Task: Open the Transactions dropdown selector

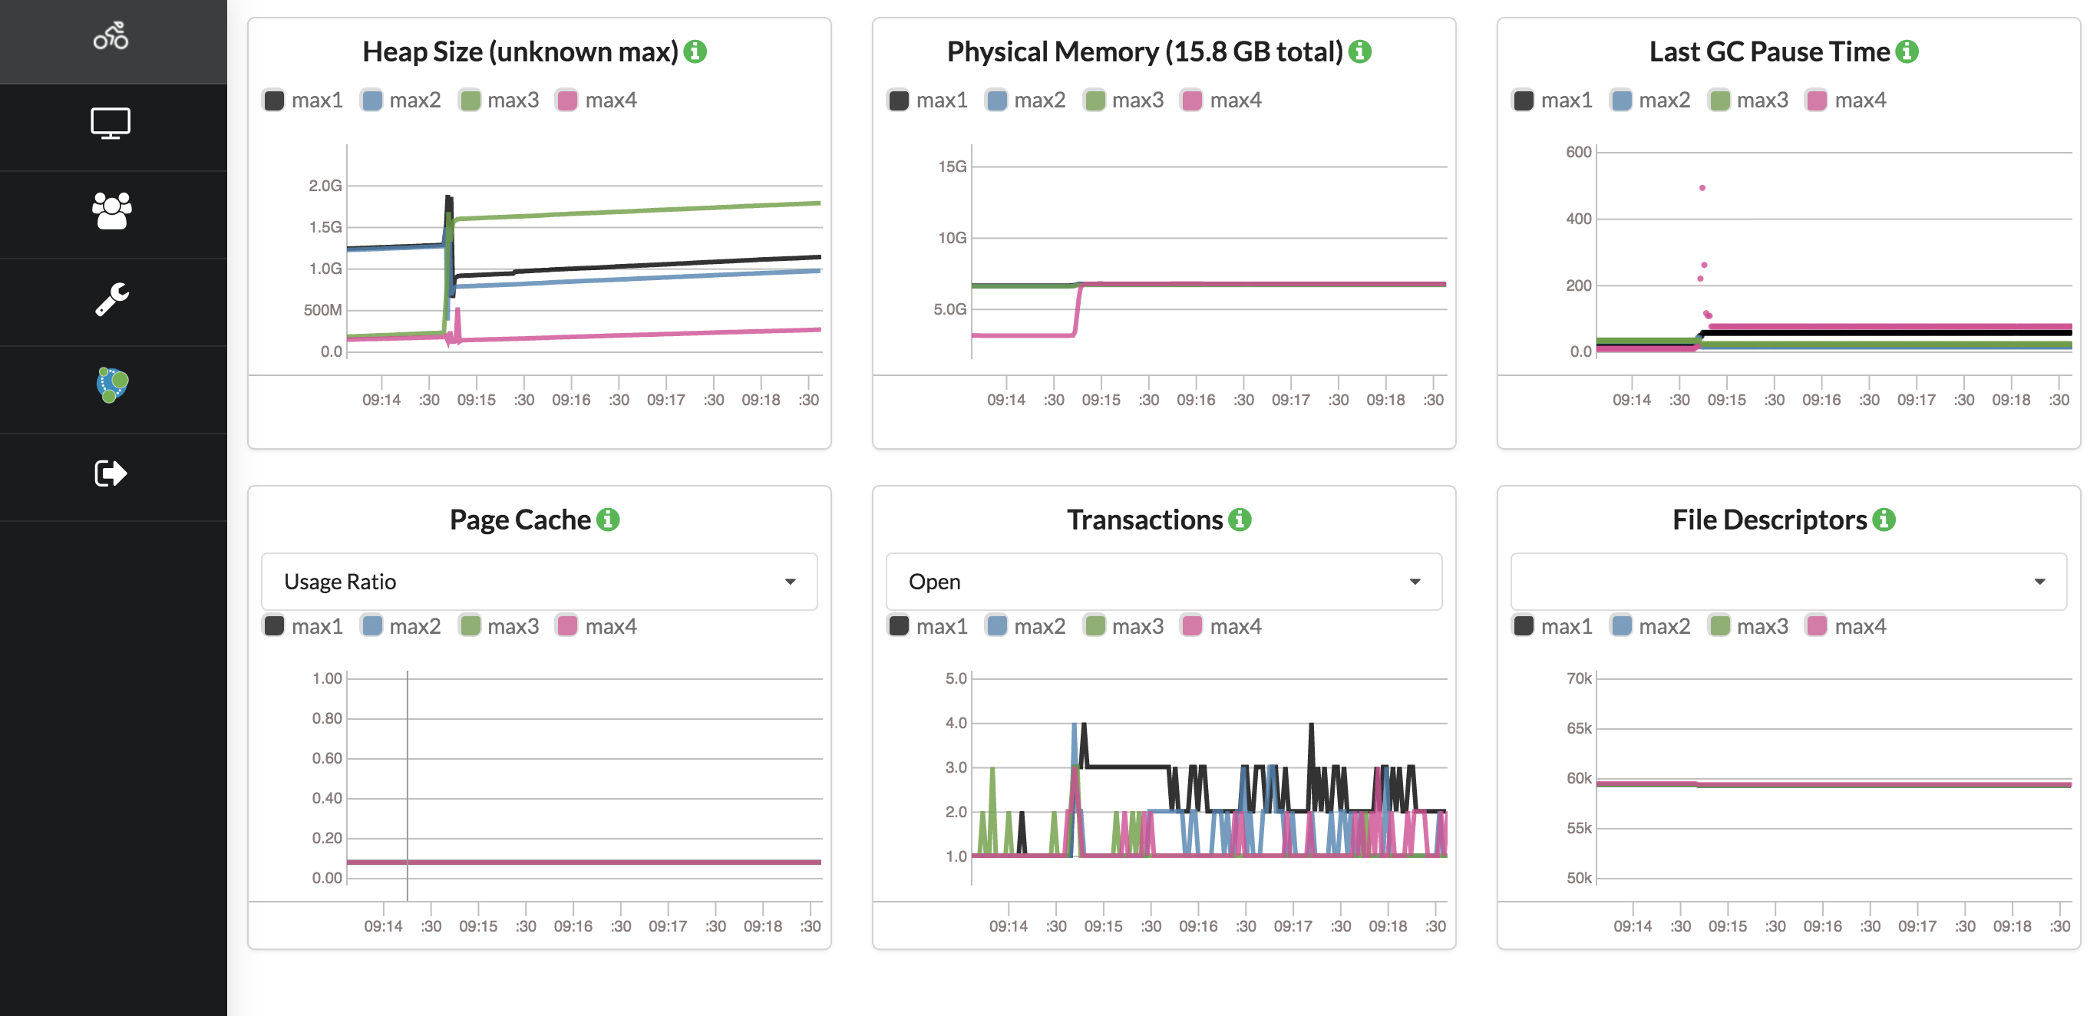Action: pyautogui.click(x=1161, y=579)
